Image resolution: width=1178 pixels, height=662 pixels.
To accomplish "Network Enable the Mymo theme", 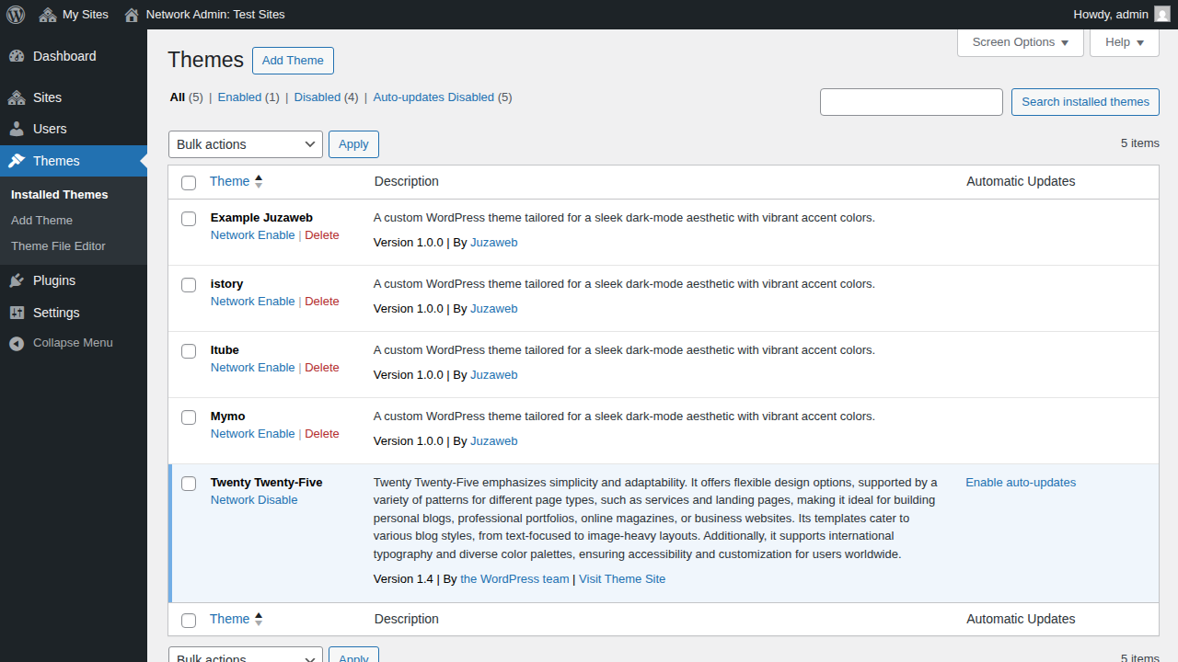I will [x=252, y=433].
